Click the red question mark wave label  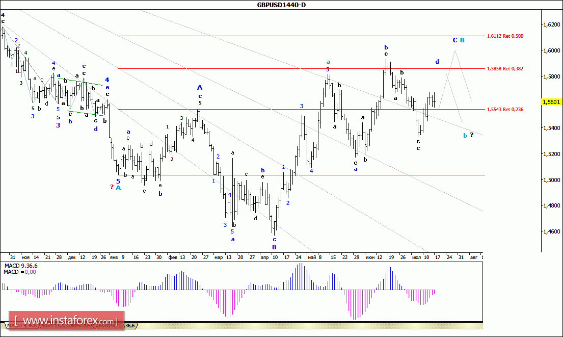pyautogui.click(x=112, y=187)
